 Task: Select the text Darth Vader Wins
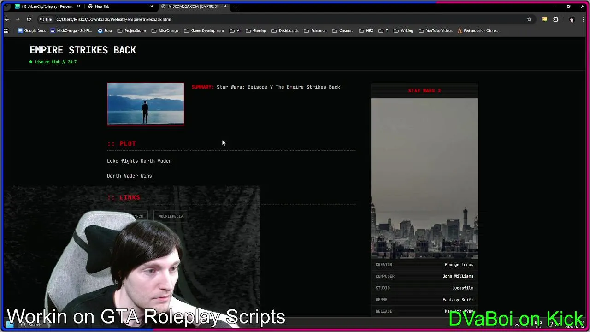130,176
